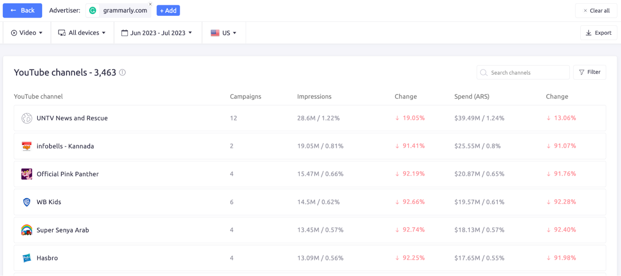Sort by the Impressions column header
The width and height of the screenshot is (621, 276).
(x=314, y=97)
